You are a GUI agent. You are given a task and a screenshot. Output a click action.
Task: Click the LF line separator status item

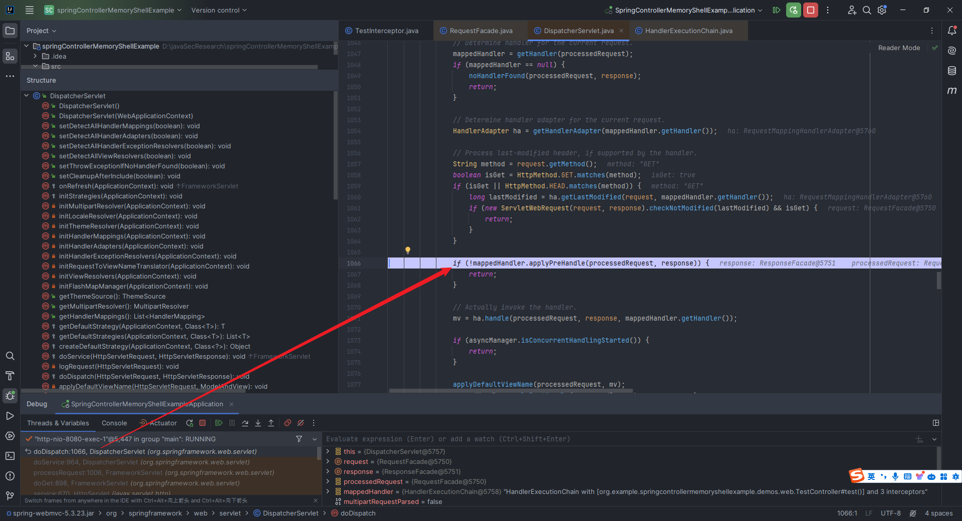click(x=869, y=513)
